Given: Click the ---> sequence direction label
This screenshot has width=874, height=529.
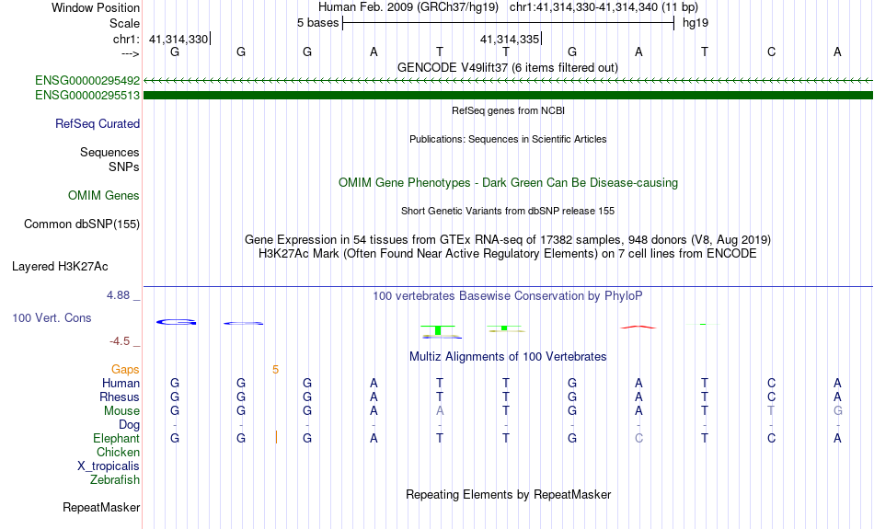Looking at the screenshot, I should [131, 53].
